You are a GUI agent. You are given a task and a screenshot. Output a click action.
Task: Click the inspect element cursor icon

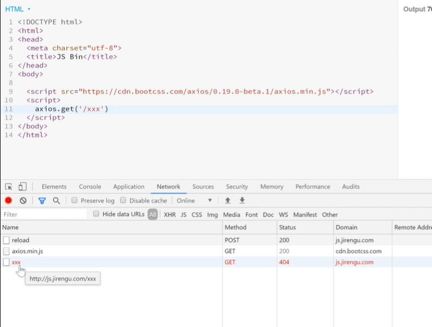tap(9, 186)
